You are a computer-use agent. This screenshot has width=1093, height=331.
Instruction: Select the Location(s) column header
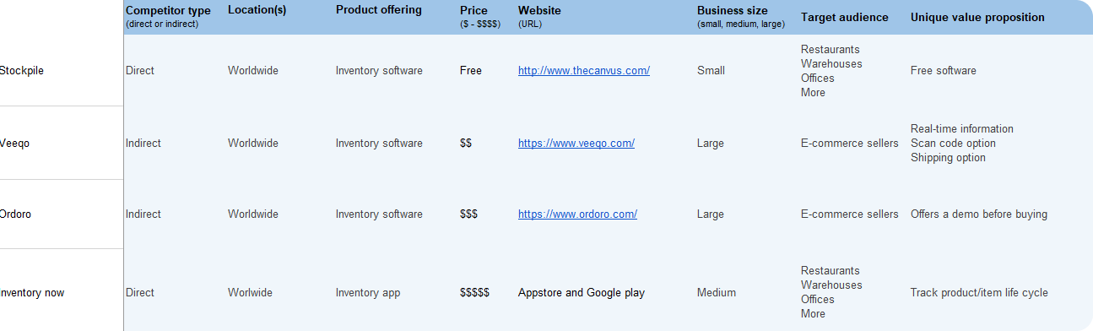tap(258, 10)
